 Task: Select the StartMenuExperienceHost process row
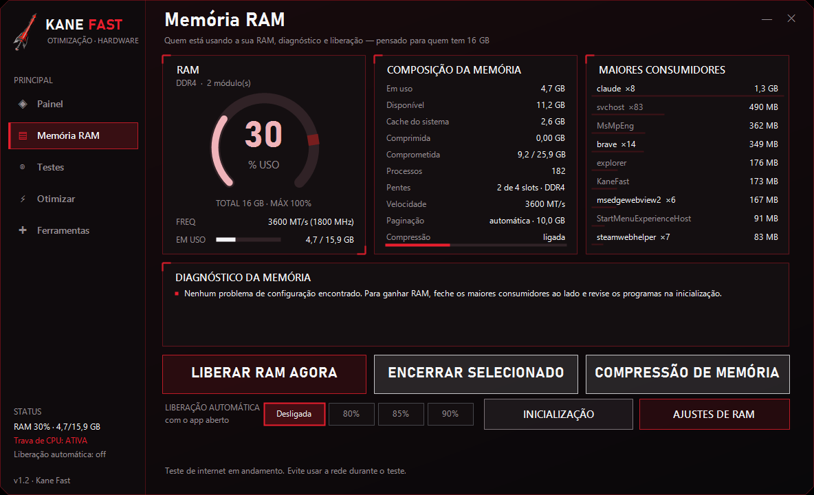[x=687, y=219]
